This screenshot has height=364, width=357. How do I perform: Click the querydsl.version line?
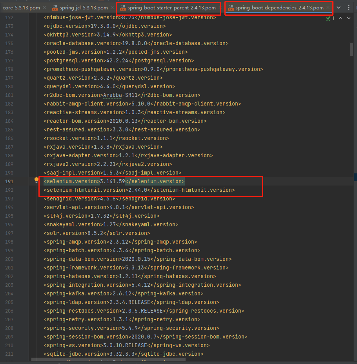[x=109, y=86]
